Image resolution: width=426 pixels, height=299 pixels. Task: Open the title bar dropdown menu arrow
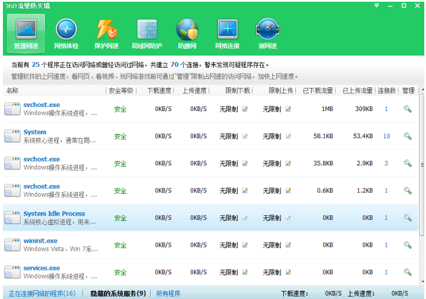376,5
